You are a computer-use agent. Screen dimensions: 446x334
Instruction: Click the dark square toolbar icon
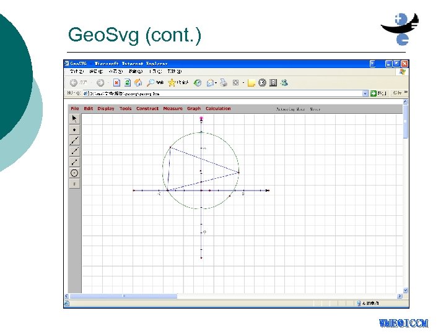tap(273, 83)
